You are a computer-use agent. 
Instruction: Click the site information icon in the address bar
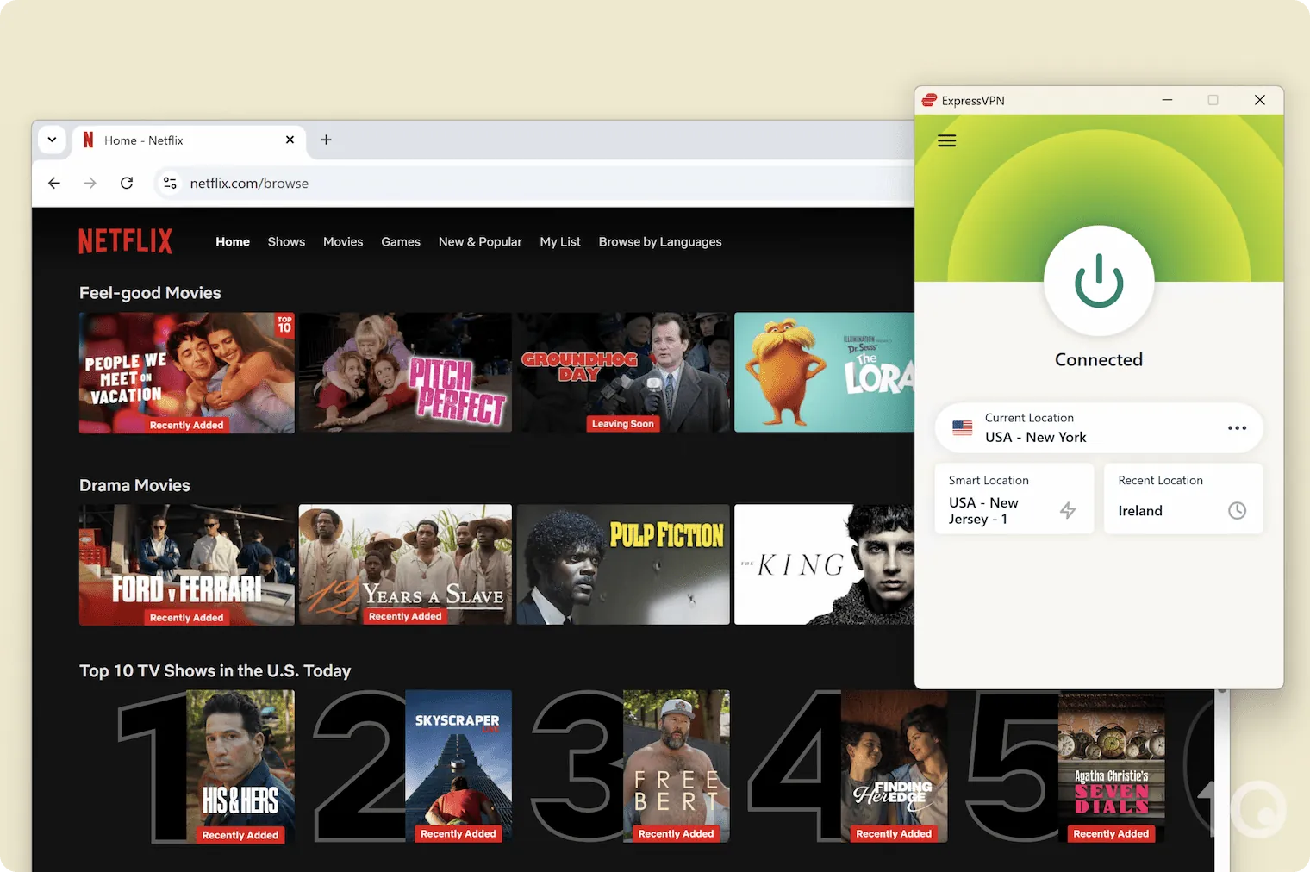pyautogui.click(x=170, y=183)
